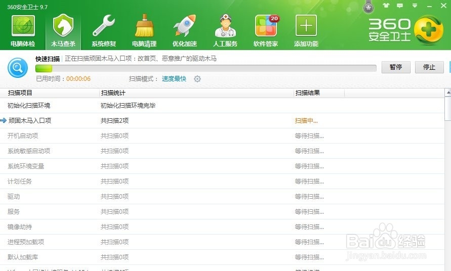The image size is (451, 271).
Task: Click 添加功能 plus icon
Action: tap(306, 26)
